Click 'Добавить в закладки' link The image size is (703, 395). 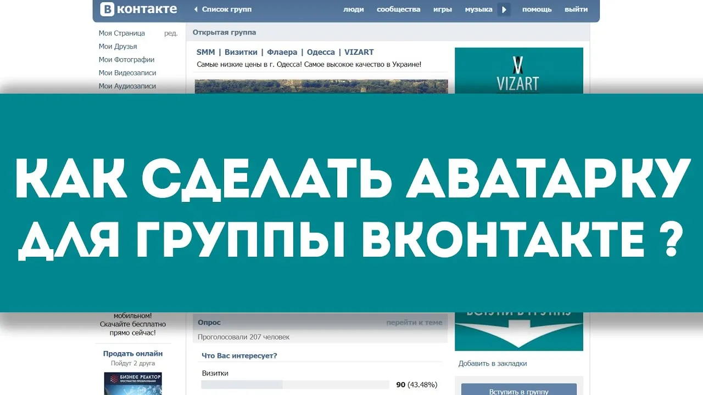tap(493, 363)
